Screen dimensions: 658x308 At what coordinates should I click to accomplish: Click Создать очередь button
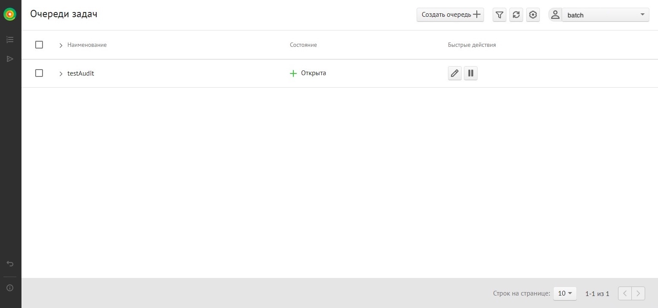tap(450, 15)
